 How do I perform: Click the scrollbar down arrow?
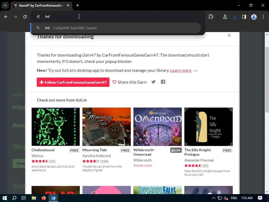[x=267, y=192]
